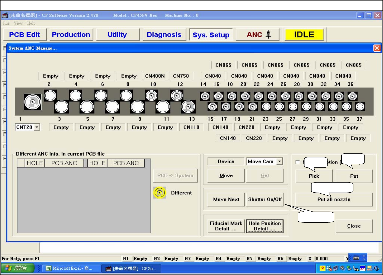Click the yellow Different indicator icon
This screenshot has height=275, width=383.
click(x=160, y=193)
